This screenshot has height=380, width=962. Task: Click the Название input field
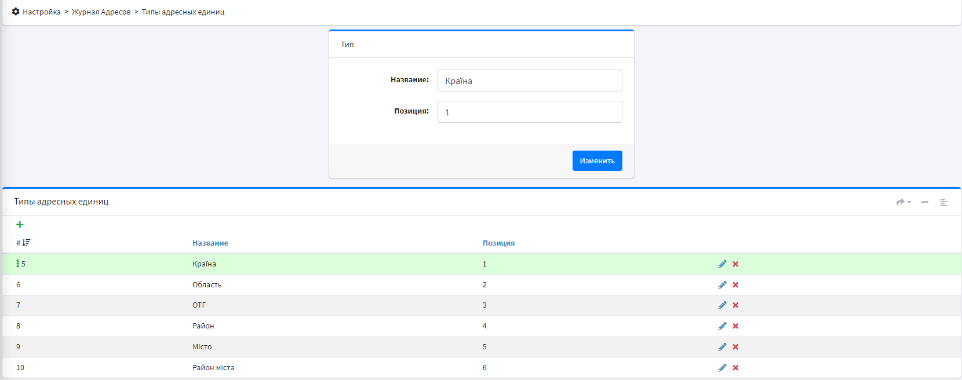tap(529, 81)
